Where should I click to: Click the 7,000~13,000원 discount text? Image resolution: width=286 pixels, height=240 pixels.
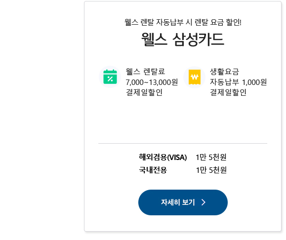(x=152, y=82)
